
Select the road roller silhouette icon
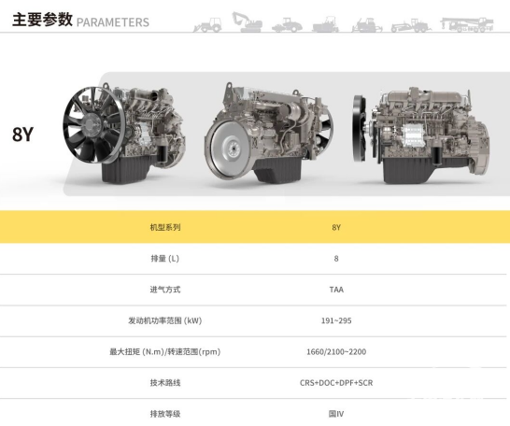point(287,24)
